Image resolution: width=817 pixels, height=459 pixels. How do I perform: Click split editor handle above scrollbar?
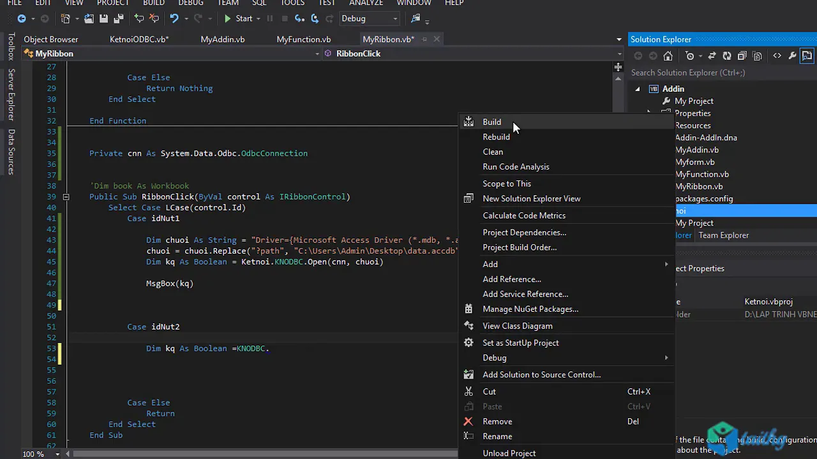click(618, 67)
